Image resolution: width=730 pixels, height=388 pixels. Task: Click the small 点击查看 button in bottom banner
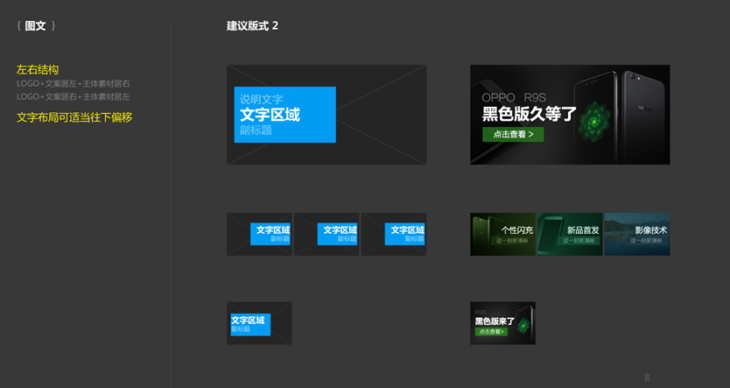490,332
